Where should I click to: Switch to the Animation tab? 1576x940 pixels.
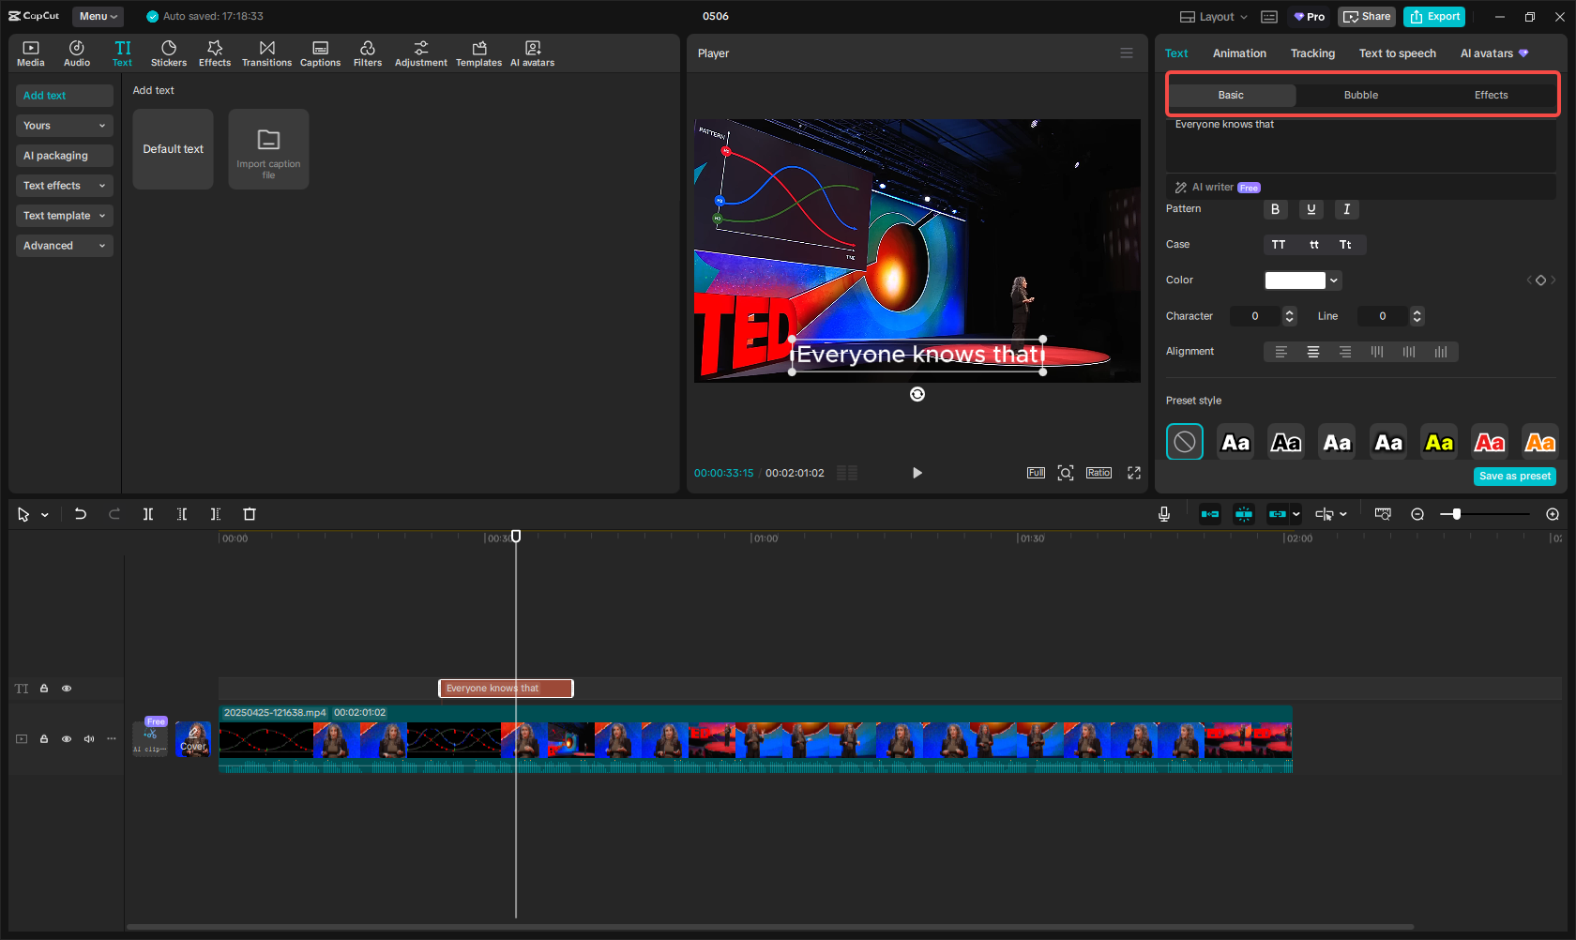1238,53
